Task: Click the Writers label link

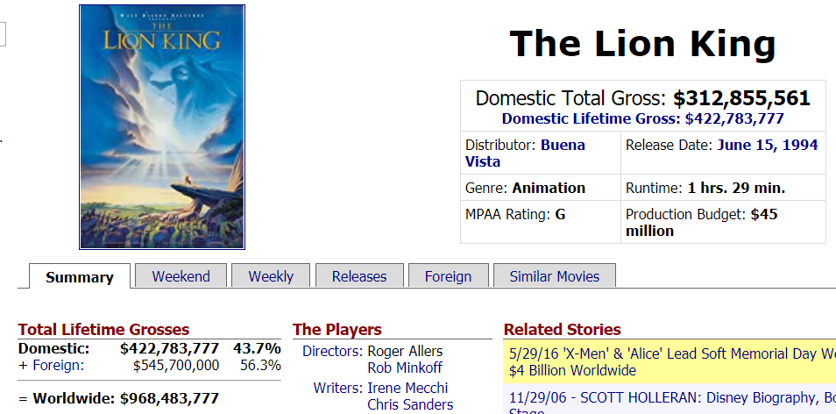Action: 338,388
